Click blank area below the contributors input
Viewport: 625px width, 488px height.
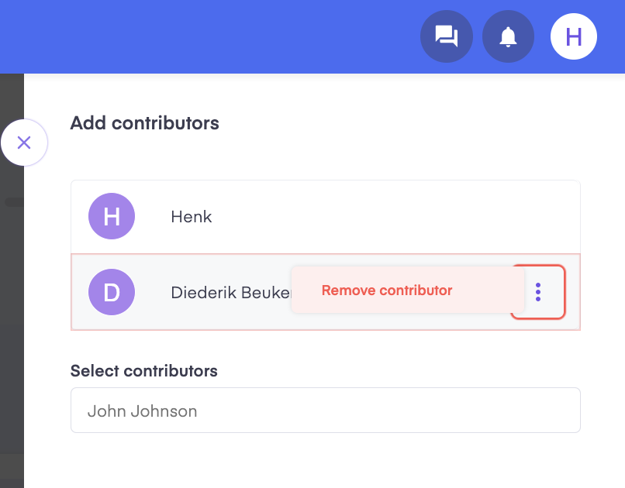click(325, 462)
